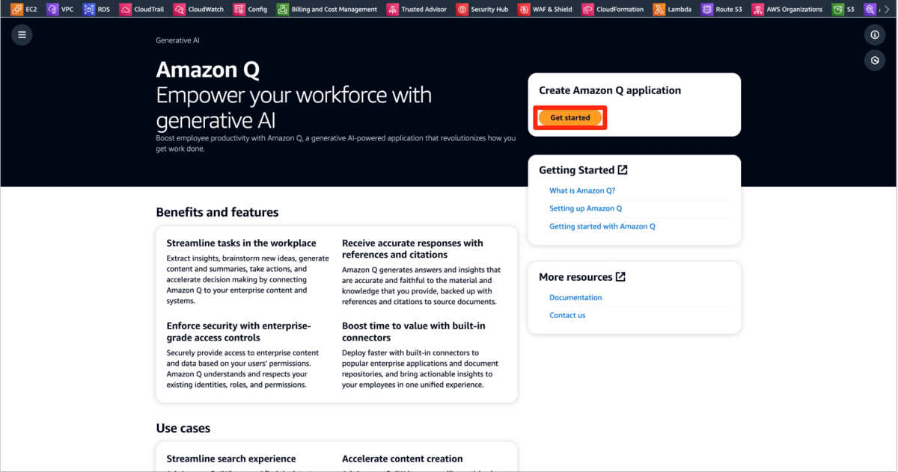Open RDS service shortcut icon
The height and width of the screenshot is (472, 898).
89,10
